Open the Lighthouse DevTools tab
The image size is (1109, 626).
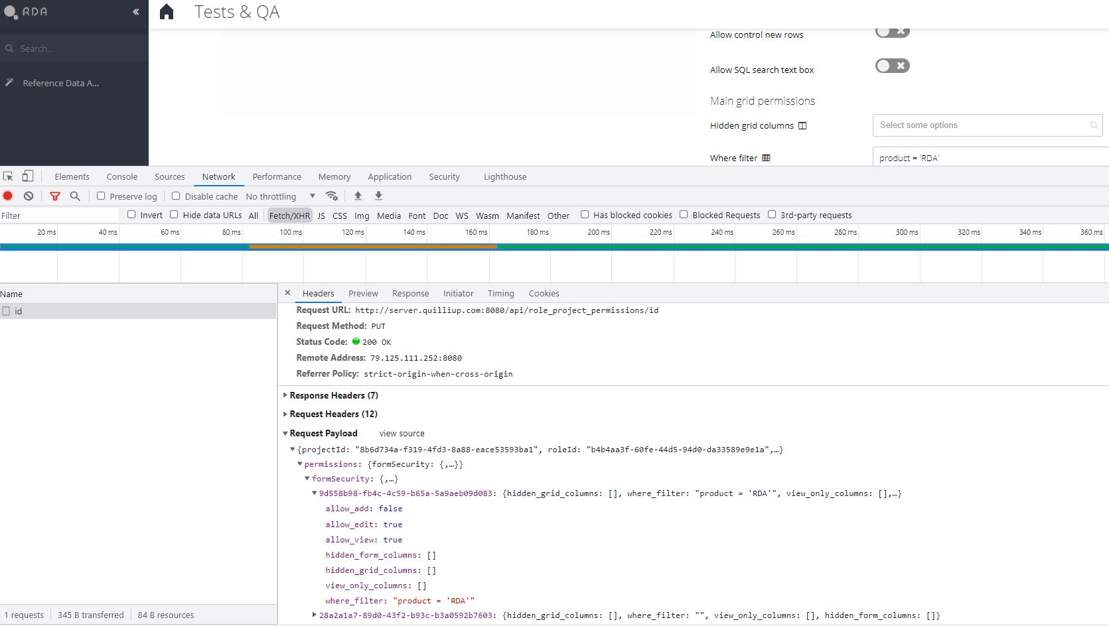[x=505, y=176]
